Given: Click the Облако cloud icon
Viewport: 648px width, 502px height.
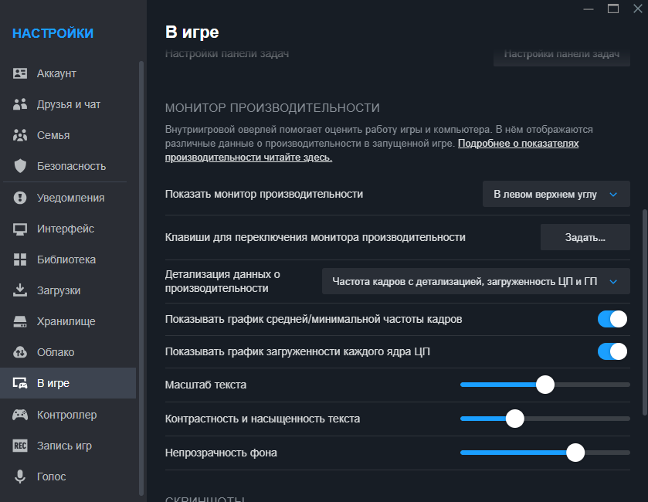Looking at the screenshot, I should tap(21, 352).
